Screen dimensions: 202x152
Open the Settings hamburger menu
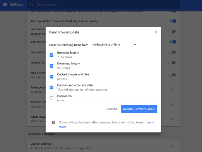(x=5, y=4)
